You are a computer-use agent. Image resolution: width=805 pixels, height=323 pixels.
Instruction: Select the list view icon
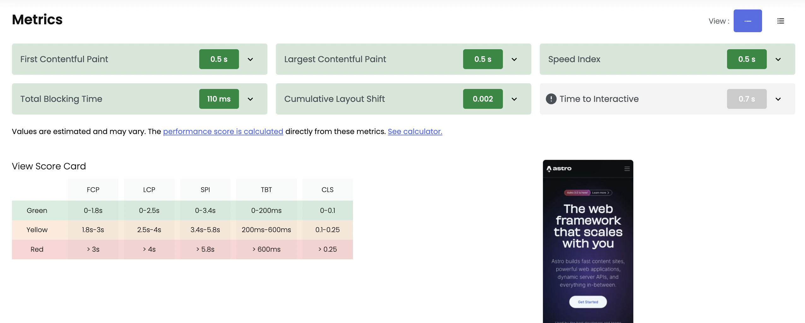tap(780, 21)
